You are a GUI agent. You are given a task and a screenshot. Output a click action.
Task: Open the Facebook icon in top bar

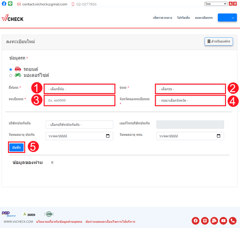(x=4, y=4)
